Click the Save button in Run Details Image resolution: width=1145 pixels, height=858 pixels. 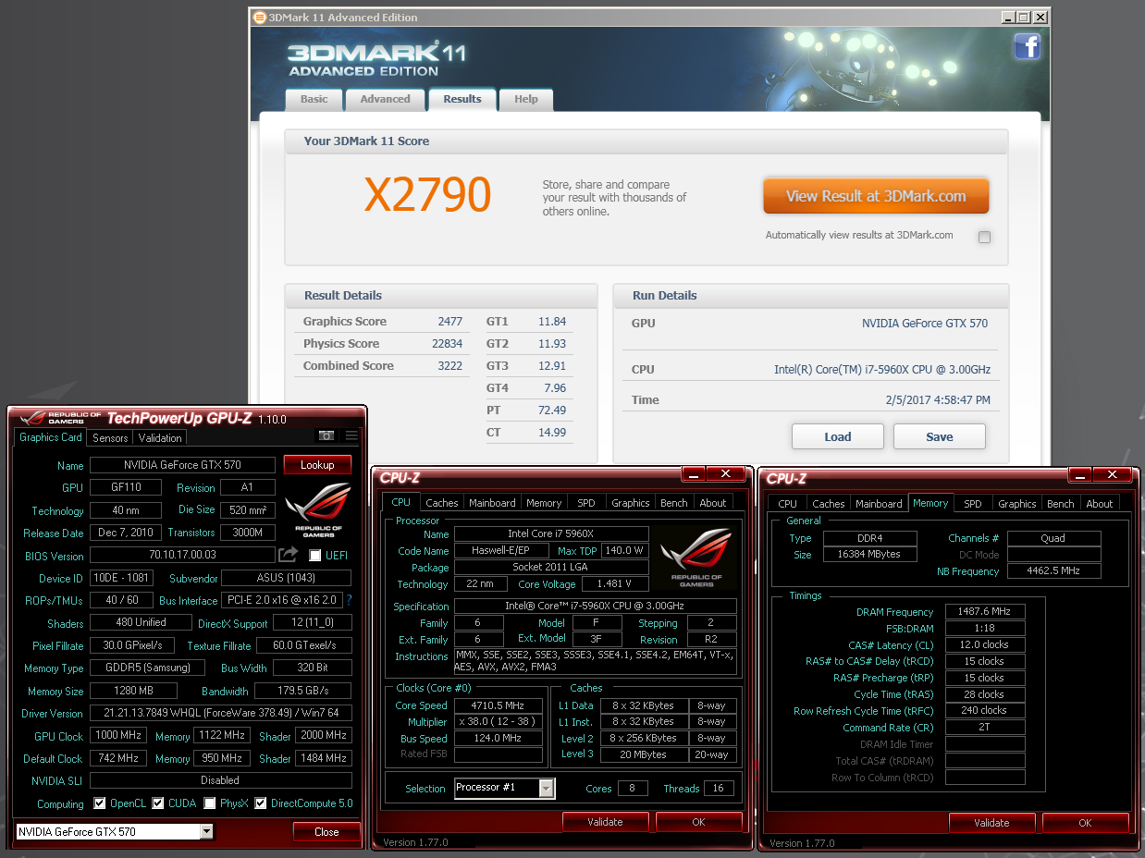[x=940, y=436]
